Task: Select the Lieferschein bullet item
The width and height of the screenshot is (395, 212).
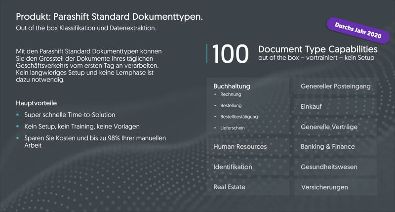Action: [232, 128]
